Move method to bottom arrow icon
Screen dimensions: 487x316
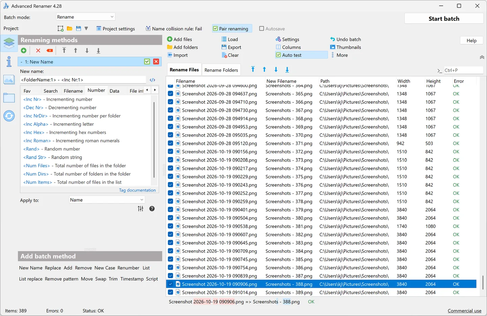[x=98, y=51]
